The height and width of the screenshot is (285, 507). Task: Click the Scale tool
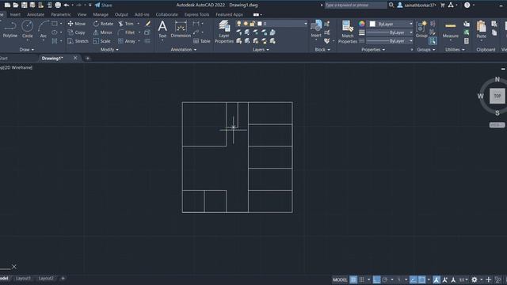pyautogui.click(x=102, y=41)
